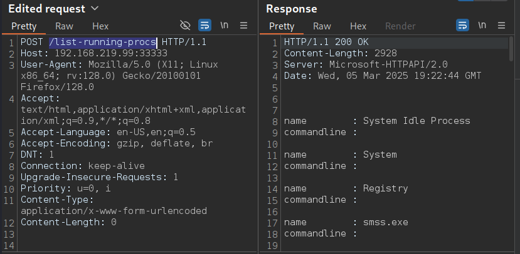Toggle hidden characters eye icon in request
The width and height of the screenshot is (520, 254).
click(x=185, y=26)
